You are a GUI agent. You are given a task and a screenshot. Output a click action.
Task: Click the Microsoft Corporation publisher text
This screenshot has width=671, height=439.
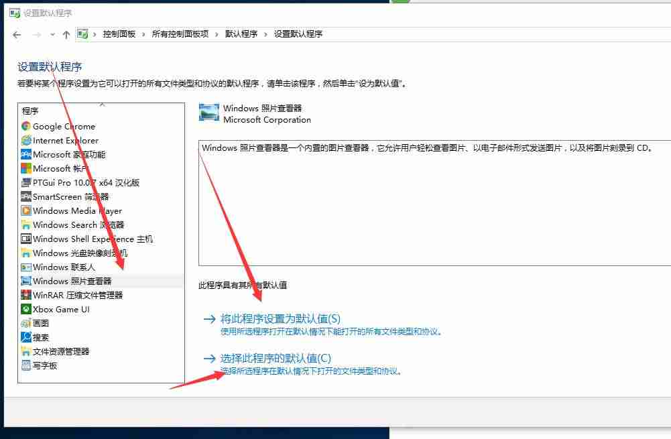click(x=267, y=120)
